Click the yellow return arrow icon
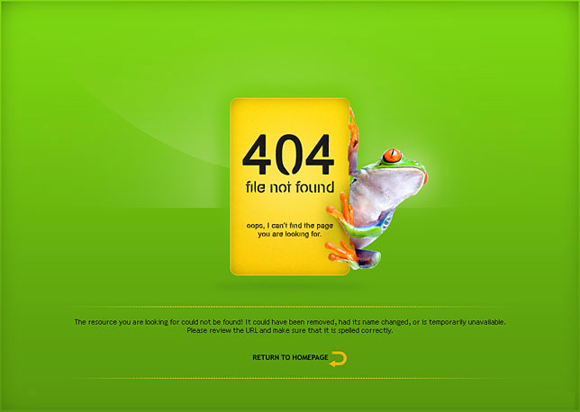This screenshot has height=412, width=580. point(338,359)
